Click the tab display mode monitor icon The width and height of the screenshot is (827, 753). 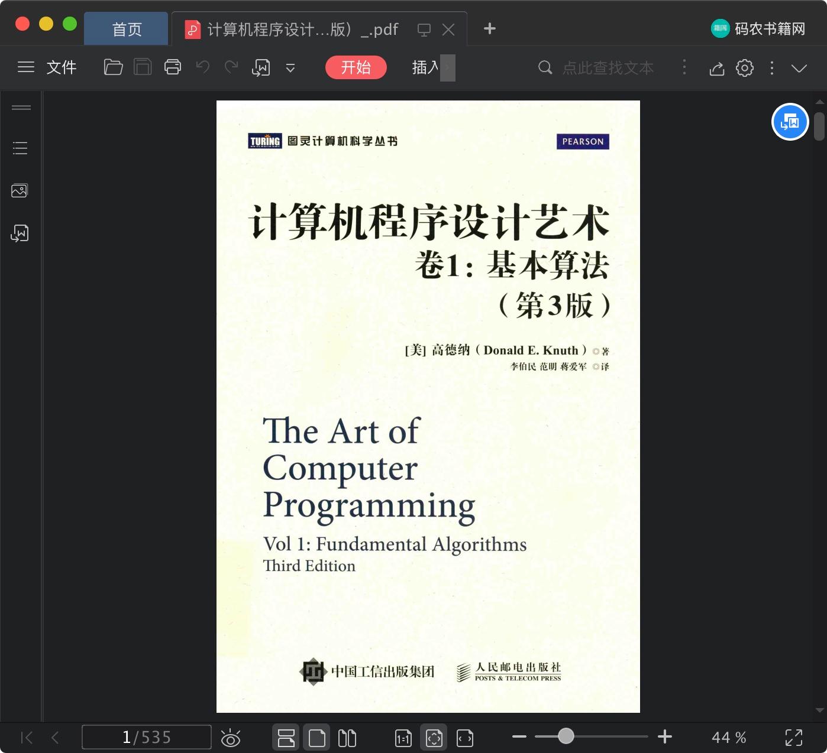(424, 30)
